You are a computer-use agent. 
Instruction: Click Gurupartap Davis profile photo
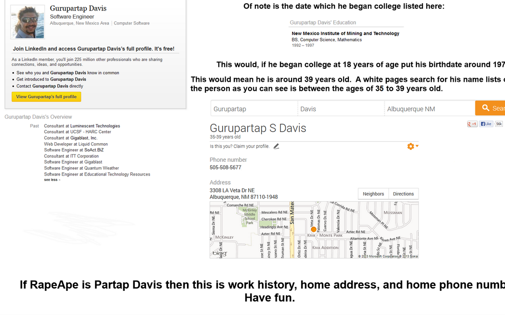pos(28,22)
